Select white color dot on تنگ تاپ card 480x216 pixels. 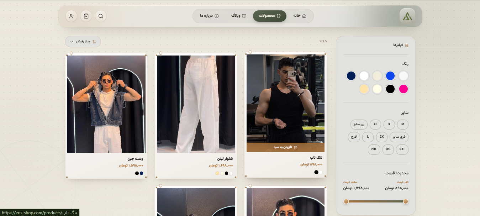(x=321, y=172)
